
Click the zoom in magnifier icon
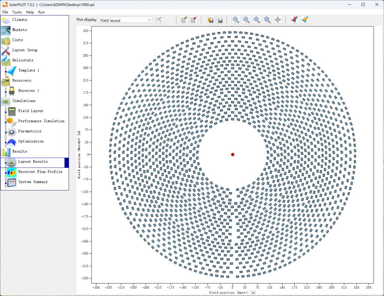(236, 20)
